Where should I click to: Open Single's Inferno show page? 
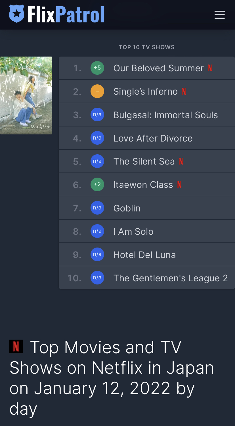(x=145, y=92)
